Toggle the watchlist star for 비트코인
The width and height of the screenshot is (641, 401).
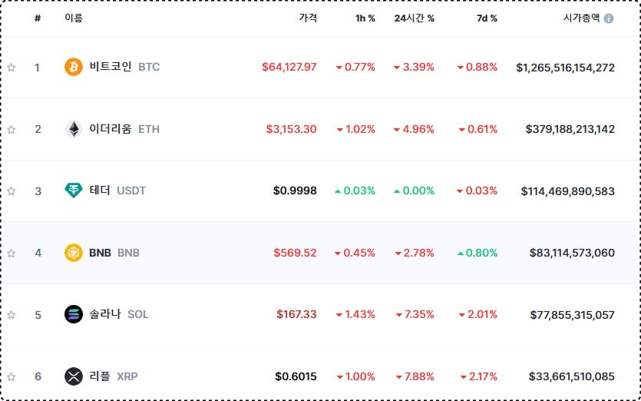pos(12,67)
